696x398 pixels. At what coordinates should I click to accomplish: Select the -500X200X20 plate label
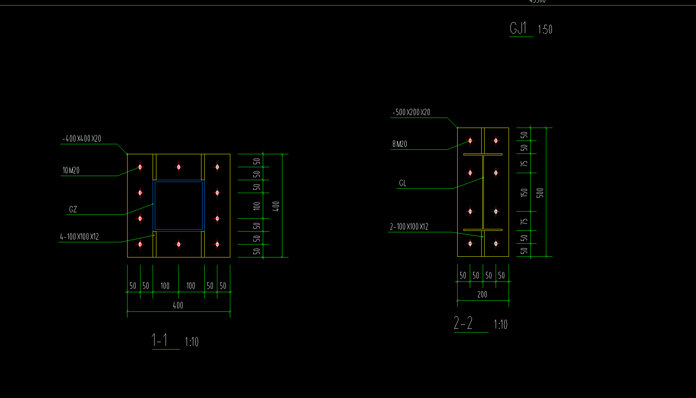coord(411,112)
